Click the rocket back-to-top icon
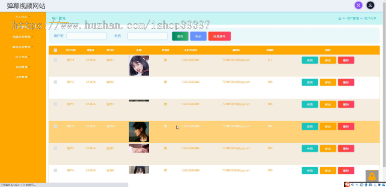This screenshot has height=187, width=386. (372, 176)
